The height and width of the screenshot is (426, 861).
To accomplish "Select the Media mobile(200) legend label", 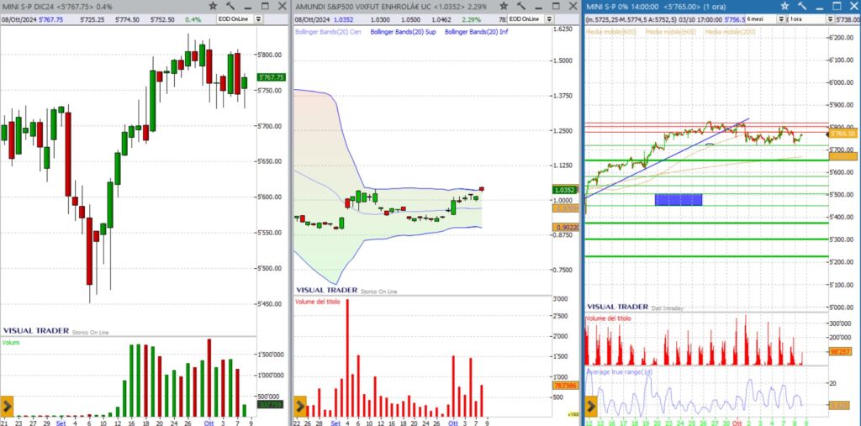I will click(x=730, y=33).
